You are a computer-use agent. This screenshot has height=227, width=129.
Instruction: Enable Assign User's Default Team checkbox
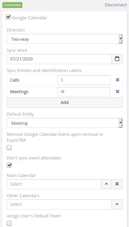click(9, 223)
